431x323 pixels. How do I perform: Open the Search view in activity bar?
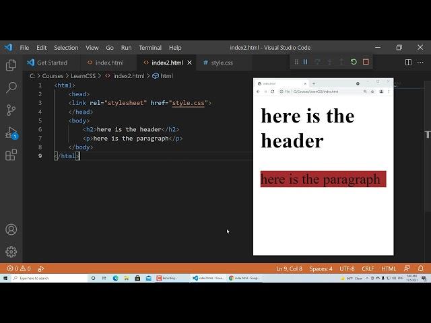coord(11,87)
